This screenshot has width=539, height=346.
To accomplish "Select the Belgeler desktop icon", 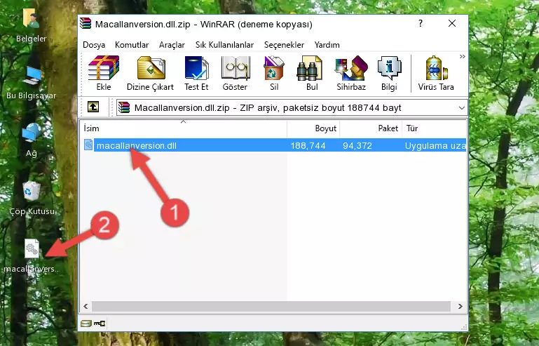I will coord(32,25).
